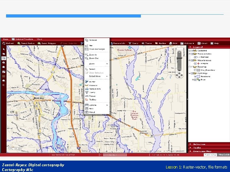This screenshot has height=172, width=230.
Task: Expand the Cadastral group in the legend
Action: click(x=190, y=51)
